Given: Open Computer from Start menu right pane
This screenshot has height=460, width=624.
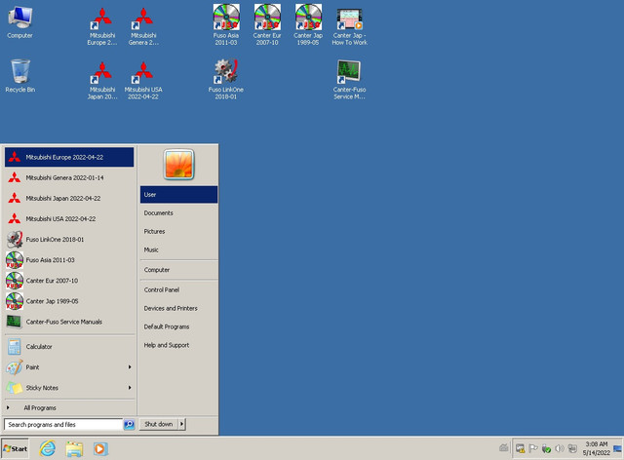Looking at the screenshot, I should [178, 270].
